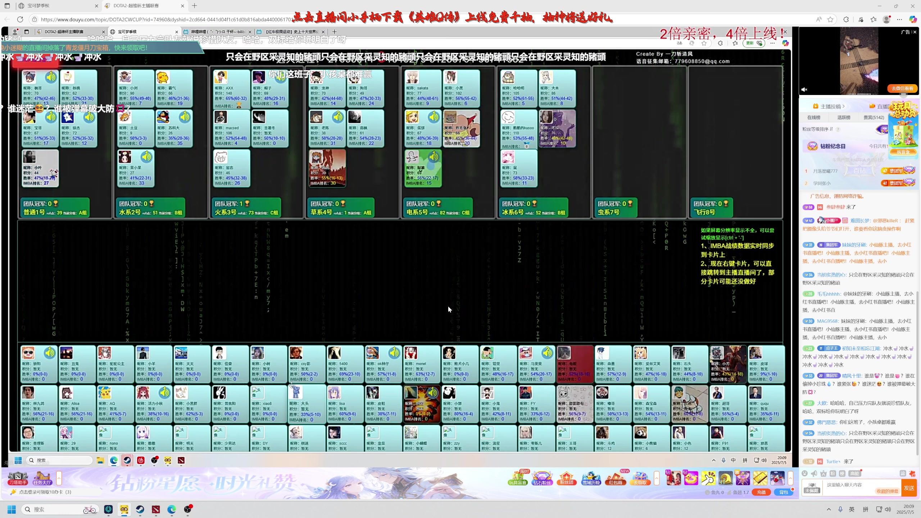Toggle the 拼 input mode indicator

point(866,509)
